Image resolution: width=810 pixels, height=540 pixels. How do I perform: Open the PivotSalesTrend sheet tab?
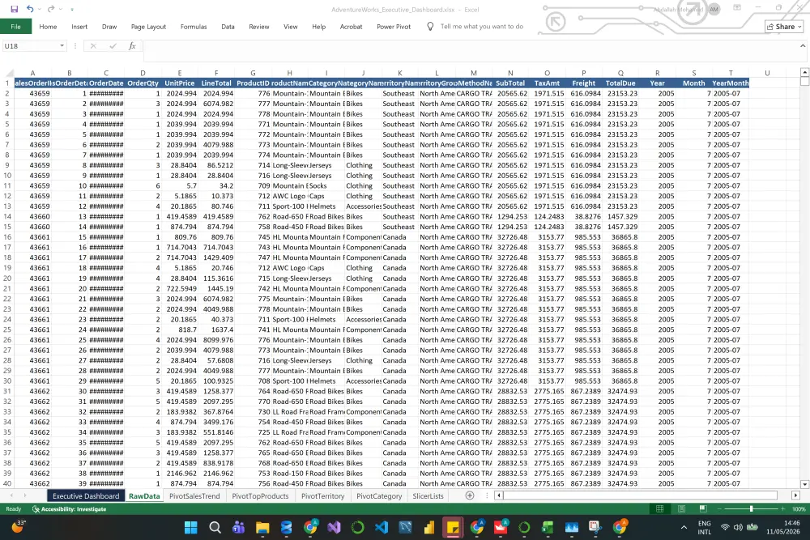(x=194, y=496)
